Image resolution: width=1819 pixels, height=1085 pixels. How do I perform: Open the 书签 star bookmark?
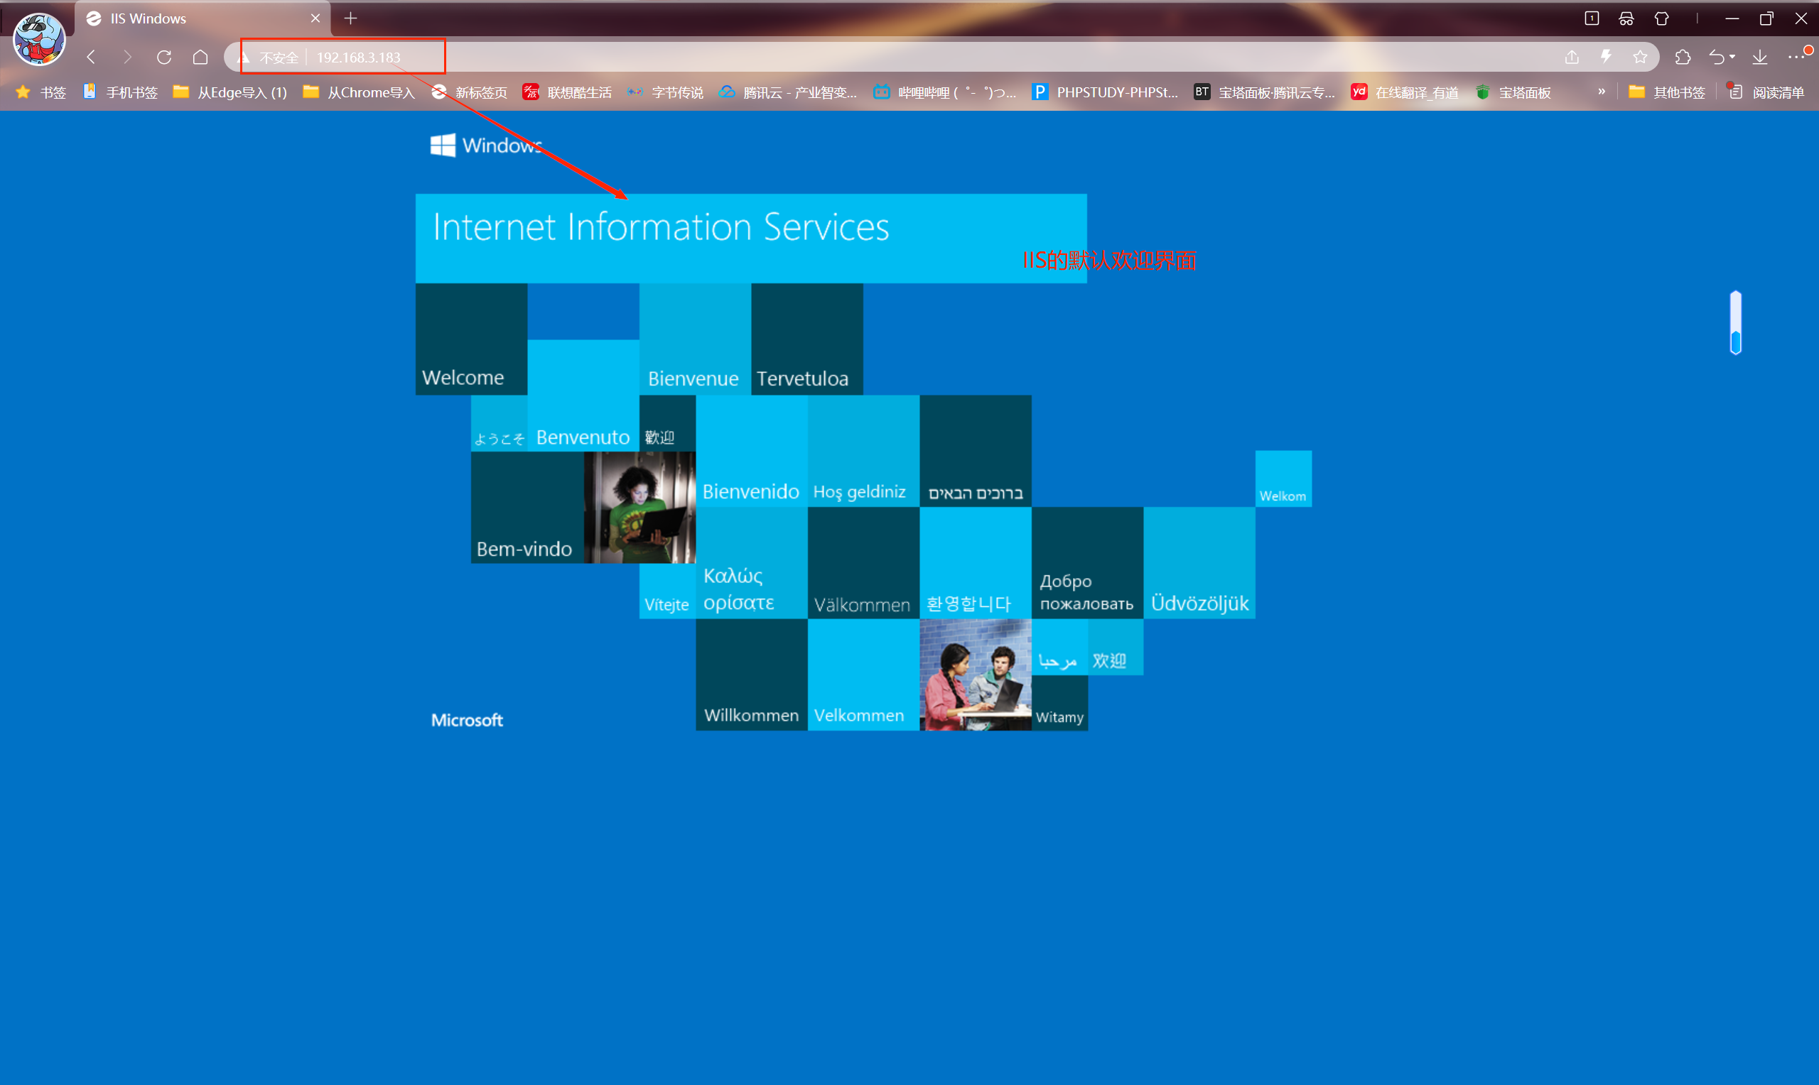(x=41, y=92)
